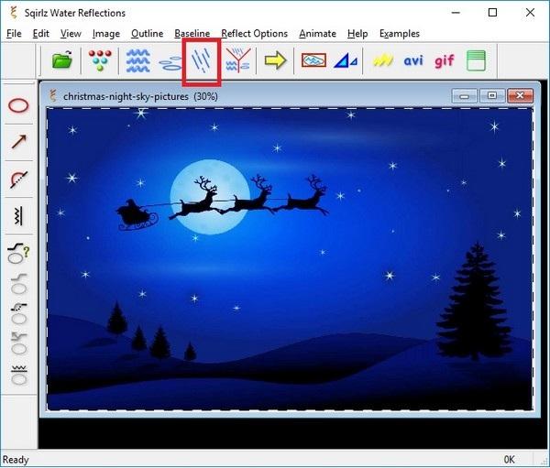This screenshot has width=550, height=468.
Task: Minimize the Sqirlz Water Reflections window
Action: click(x=456, y=13)
